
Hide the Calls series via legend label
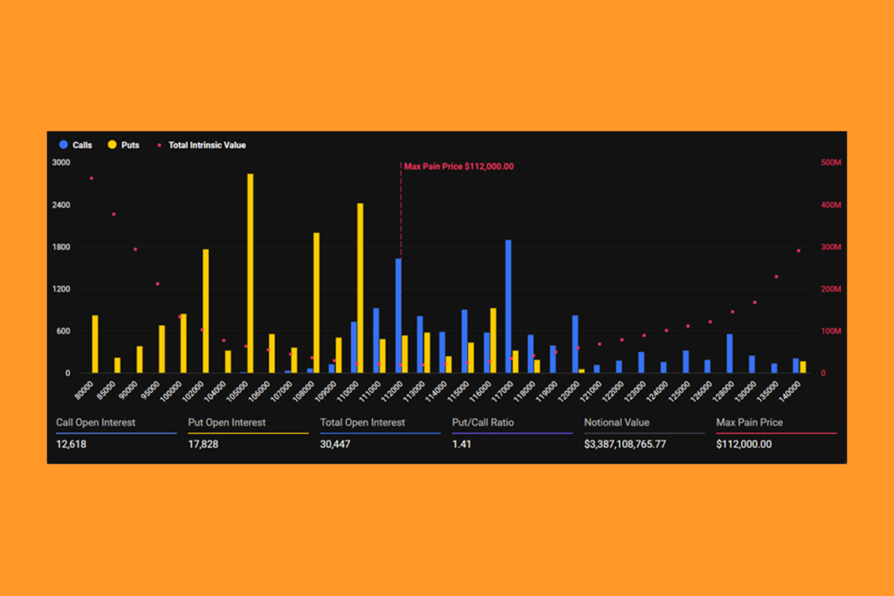click(x=82, y=145)
